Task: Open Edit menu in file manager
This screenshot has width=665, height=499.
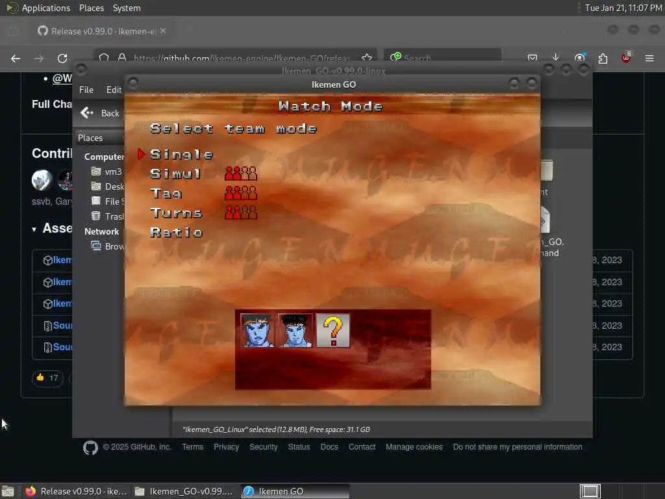Action: [114, 90]
